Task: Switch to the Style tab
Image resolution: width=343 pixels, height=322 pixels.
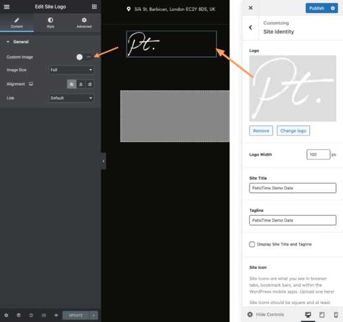Action: pyautogui.click(x=51, y=22)
